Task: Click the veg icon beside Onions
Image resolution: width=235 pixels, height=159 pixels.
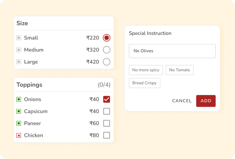Action: (19, 99)
